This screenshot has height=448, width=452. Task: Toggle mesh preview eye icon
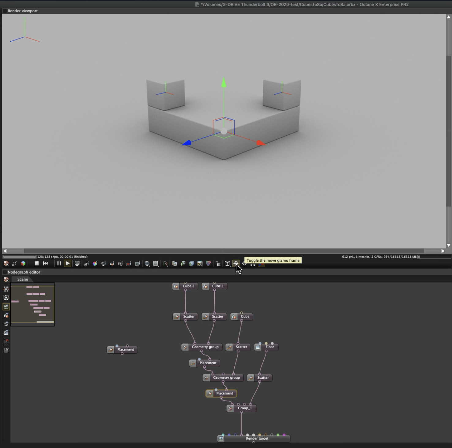click(x=6, y=315)
